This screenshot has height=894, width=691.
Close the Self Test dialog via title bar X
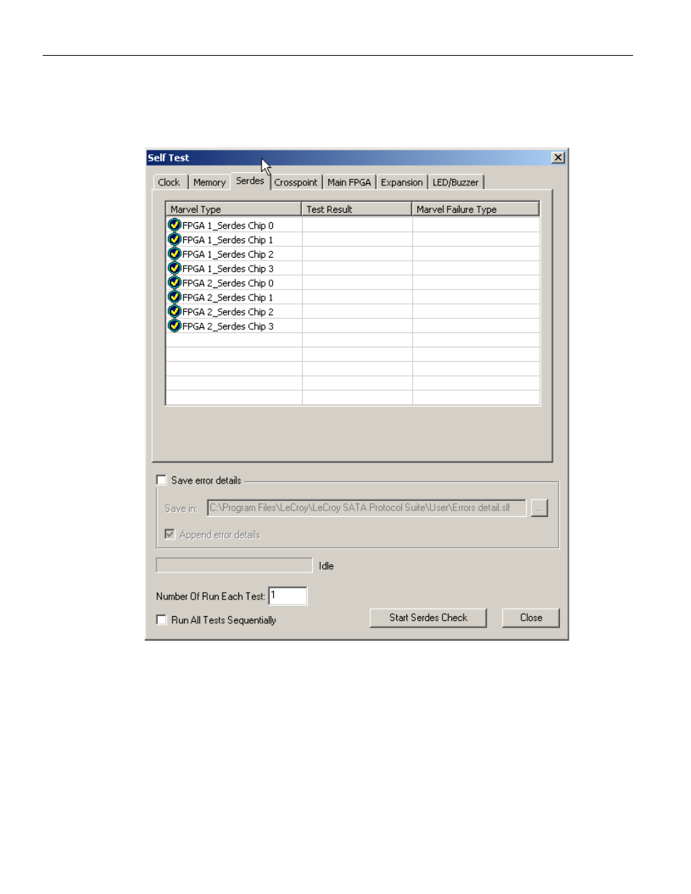click(x=558, y=158)
